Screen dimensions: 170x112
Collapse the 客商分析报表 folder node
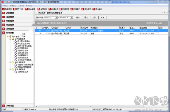coord(10,69)
